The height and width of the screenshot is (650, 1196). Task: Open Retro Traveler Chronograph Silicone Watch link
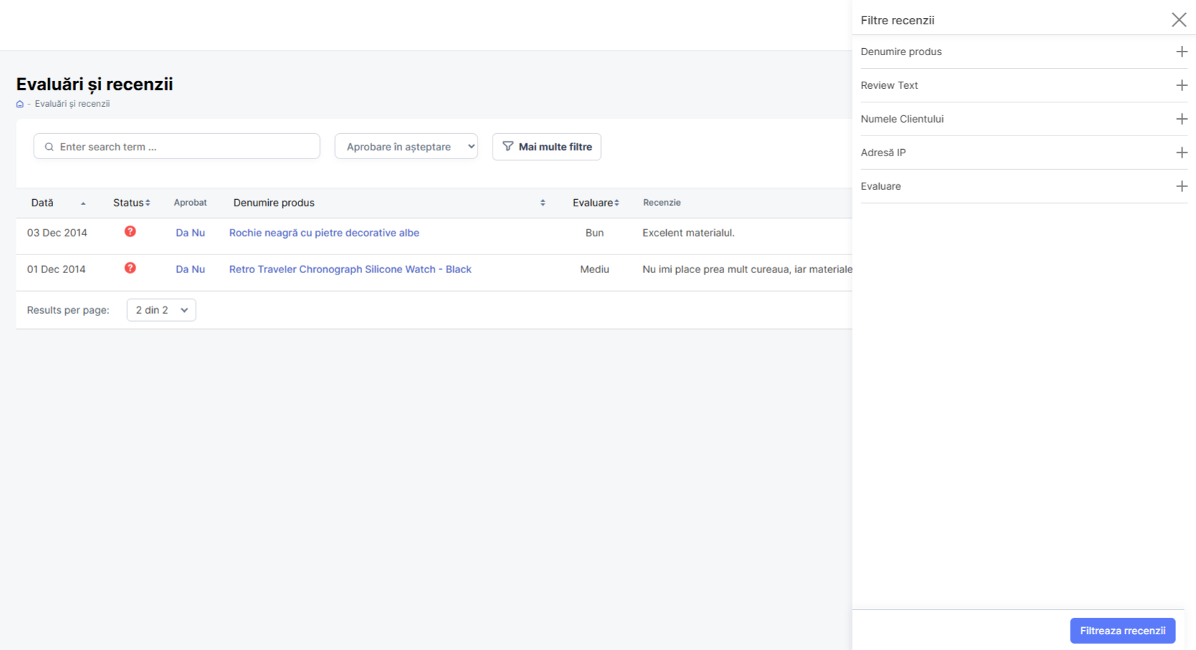click(350, 269)
